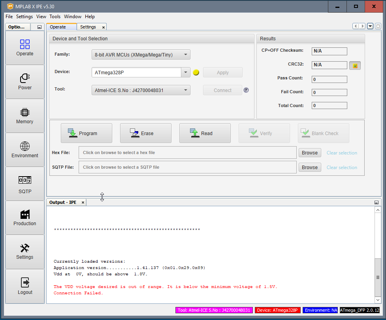Open the Settings sidebar panel
Viewport: 386px width, 320px height.
tap(25, 252)
